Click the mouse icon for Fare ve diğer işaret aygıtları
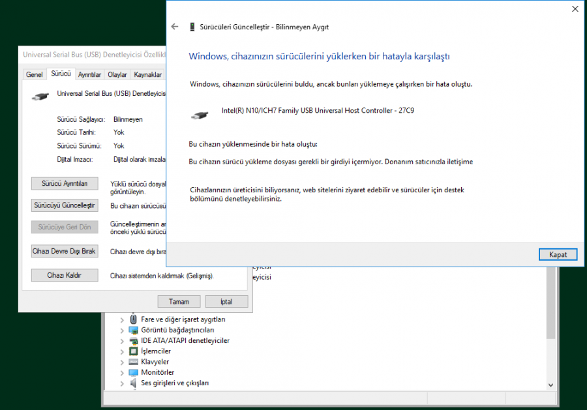 (x=134, y=319)
